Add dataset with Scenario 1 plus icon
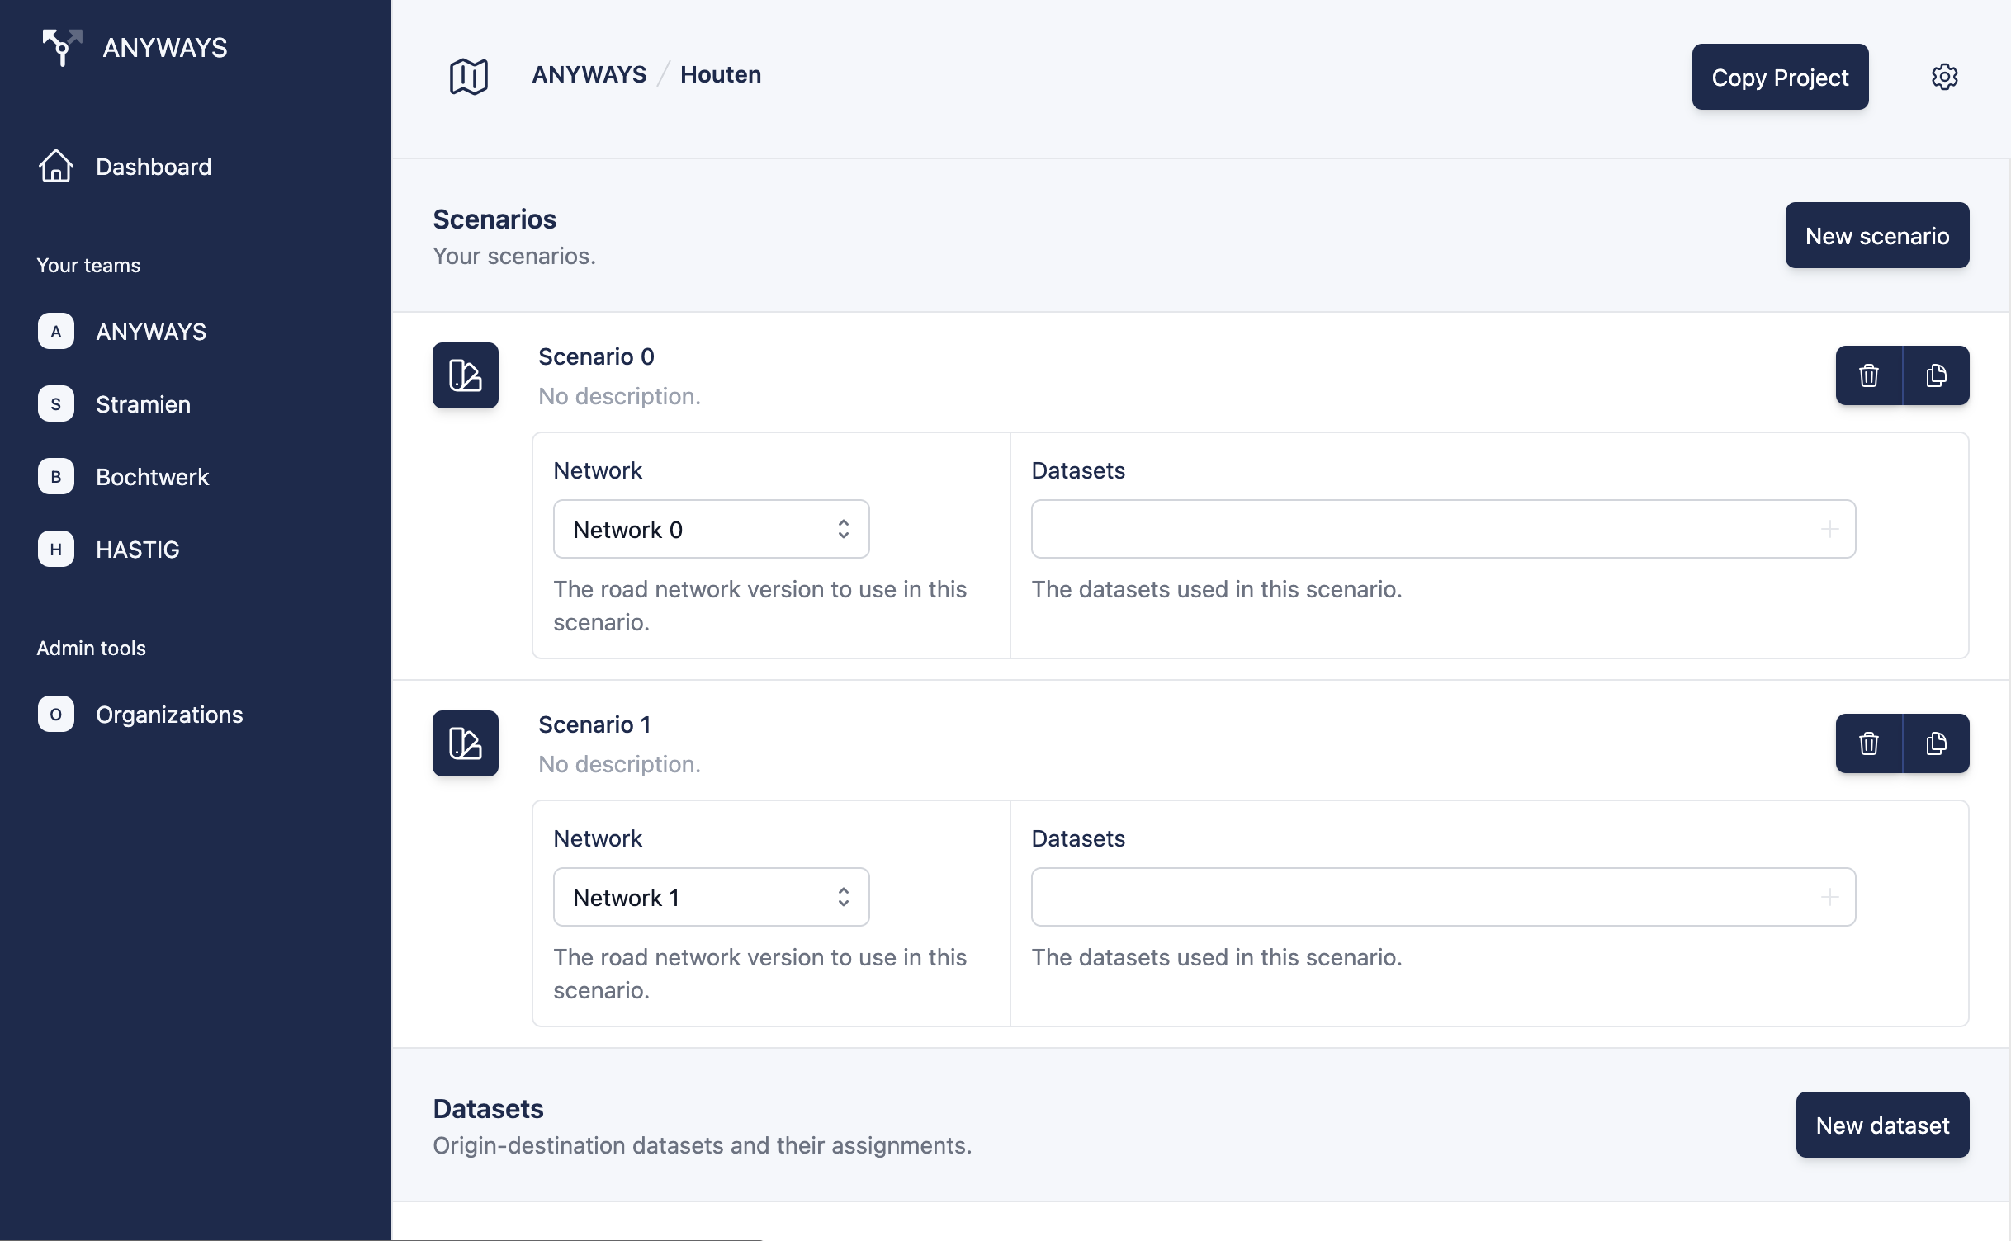Image resolution: width=2011 pixels, height=1241 pixels. (x=1829, y=897)
